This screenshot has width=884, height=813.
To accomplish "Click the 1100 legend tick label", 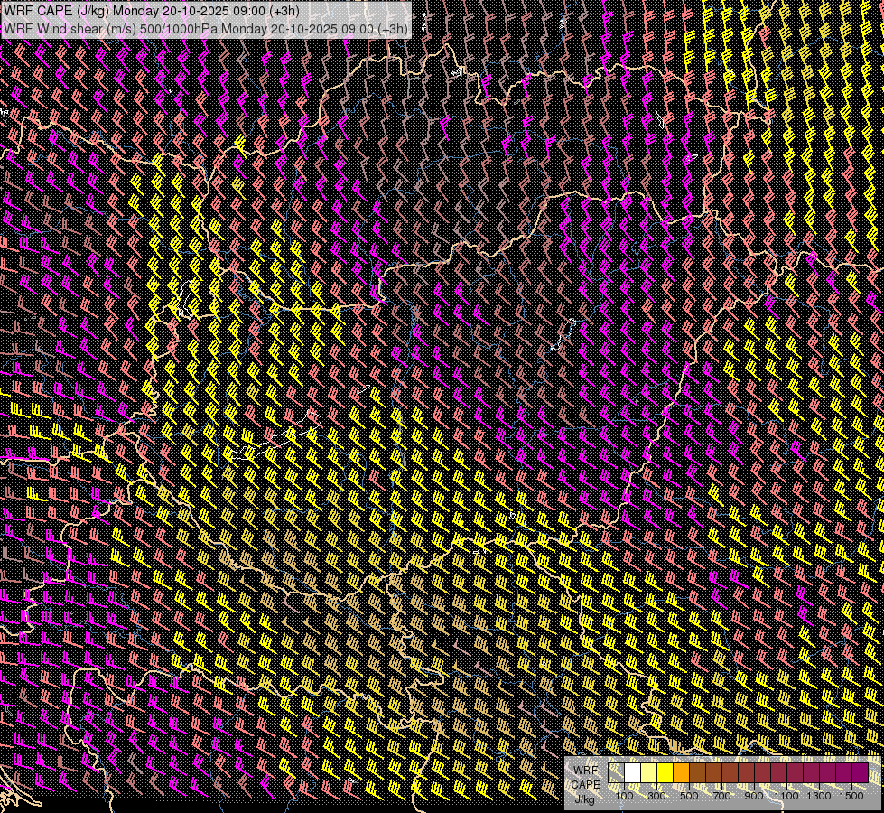I will pos(786,796).
